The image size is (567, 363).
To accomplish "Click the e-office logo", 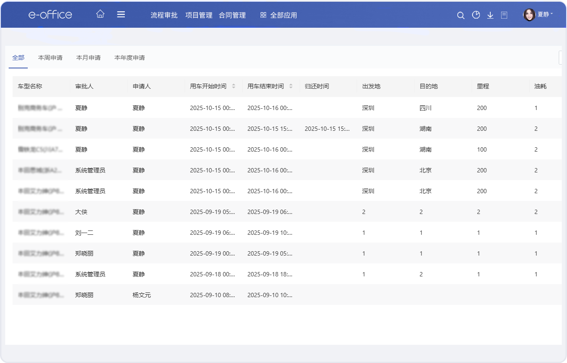I will [x=50, y=14].
